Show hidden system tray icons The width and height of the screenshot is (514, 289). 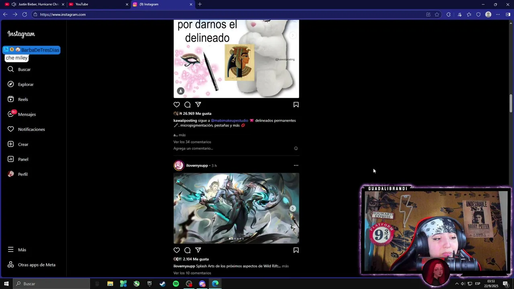click(x=457, y=284)
